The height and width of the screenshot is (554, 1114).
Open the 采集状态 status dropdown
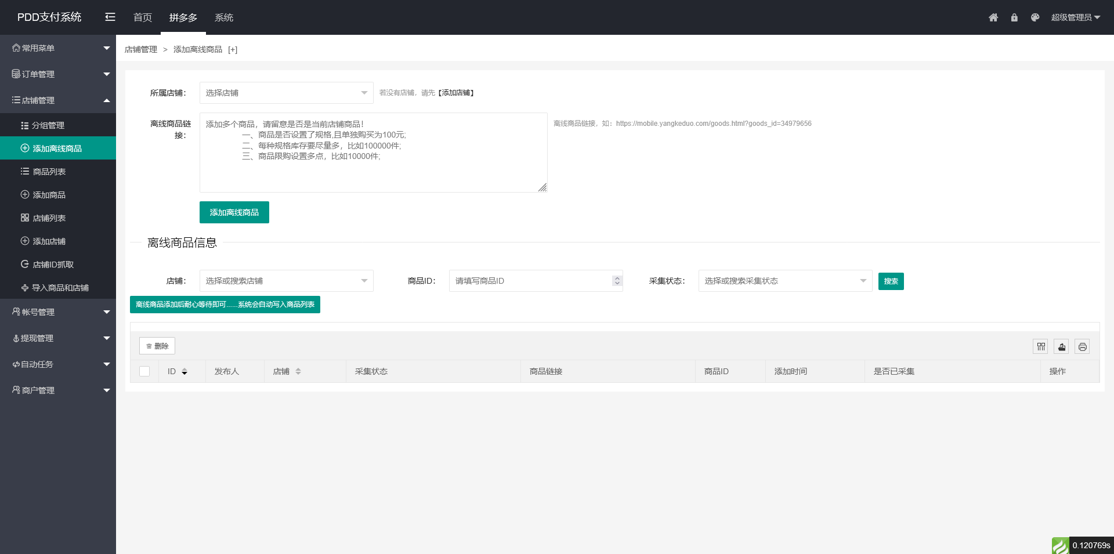785,281
